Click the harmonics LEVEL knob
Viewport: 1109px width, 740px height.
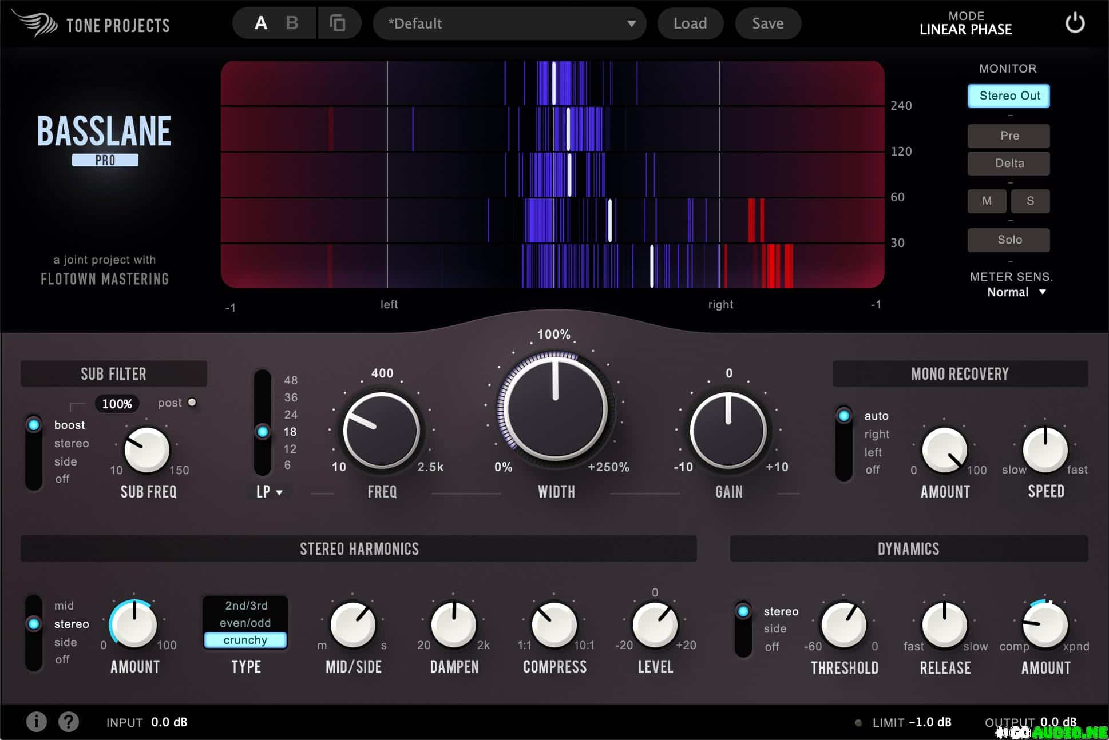(x=655, y=624)
